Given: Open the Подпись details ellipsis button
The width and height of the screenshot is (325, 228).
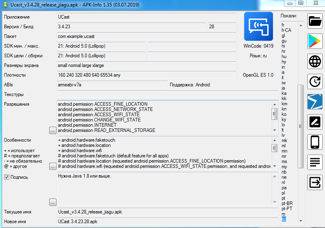Looking at the screenshot, I should click(53, 202).
